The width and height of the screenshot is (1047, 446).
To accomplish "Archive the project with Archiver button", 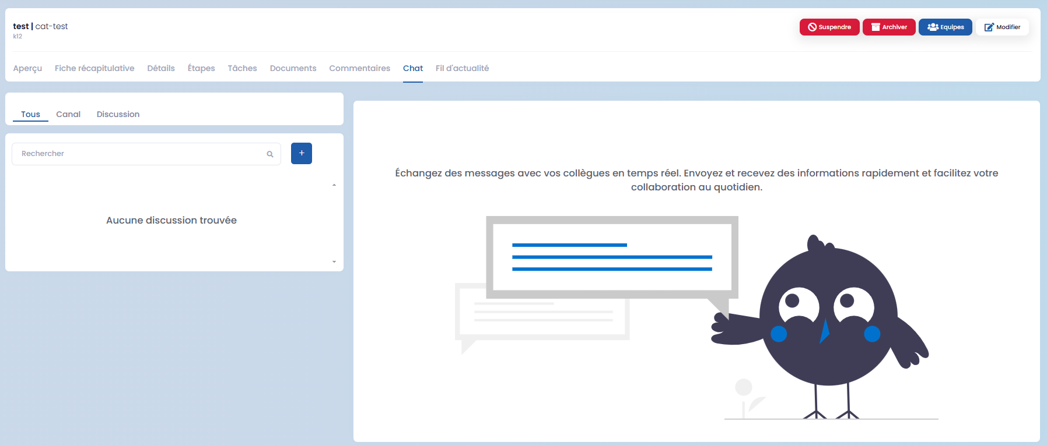I will (888, 27).
